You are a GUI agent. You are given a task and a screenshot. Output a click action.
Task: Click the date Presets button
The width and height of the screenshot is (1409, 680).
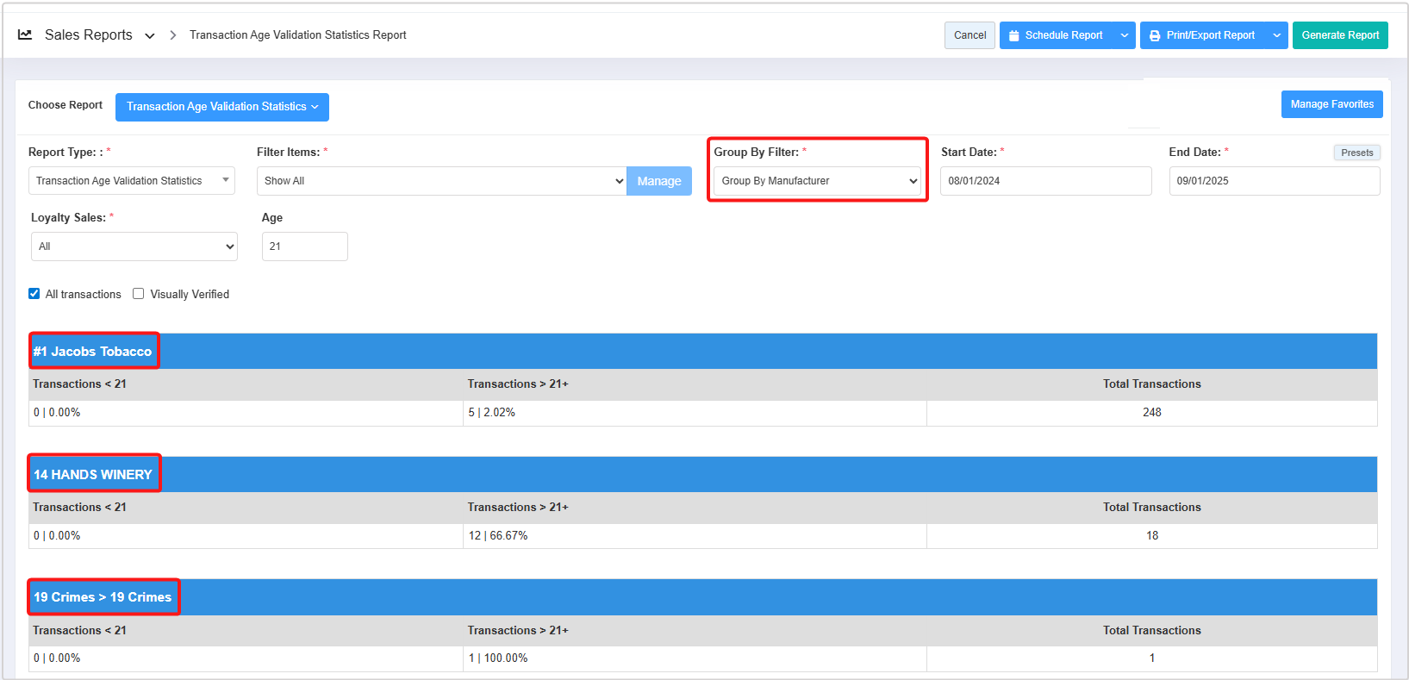click(x=1356, y=153)
